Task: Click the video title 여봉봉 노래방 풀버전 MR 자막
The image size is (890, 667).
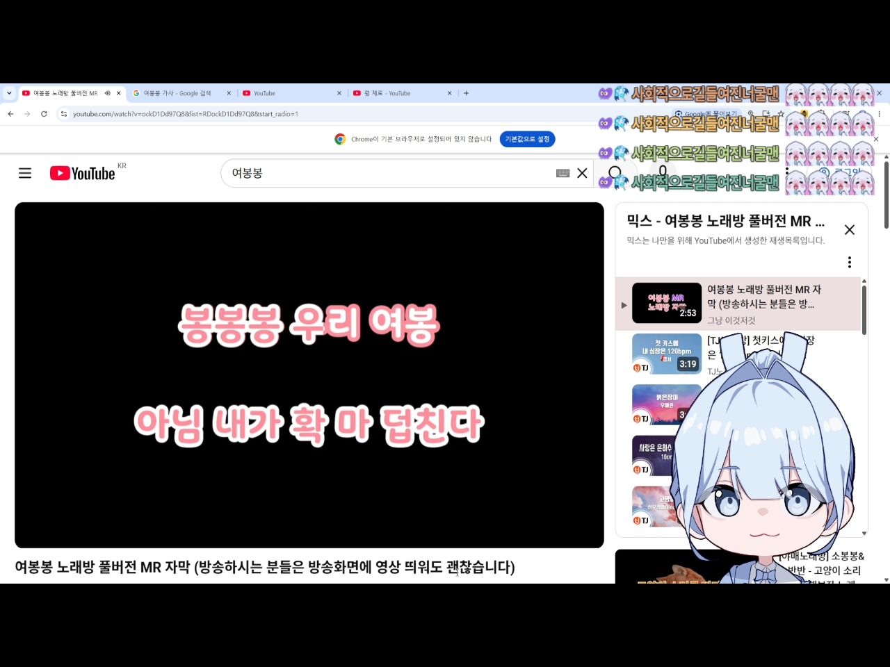Action: point(265,567)
